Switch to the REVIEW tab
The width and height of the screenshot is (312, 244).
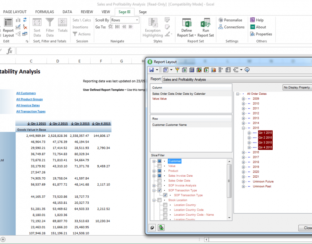pyautogui.click(x=87, y=12)
